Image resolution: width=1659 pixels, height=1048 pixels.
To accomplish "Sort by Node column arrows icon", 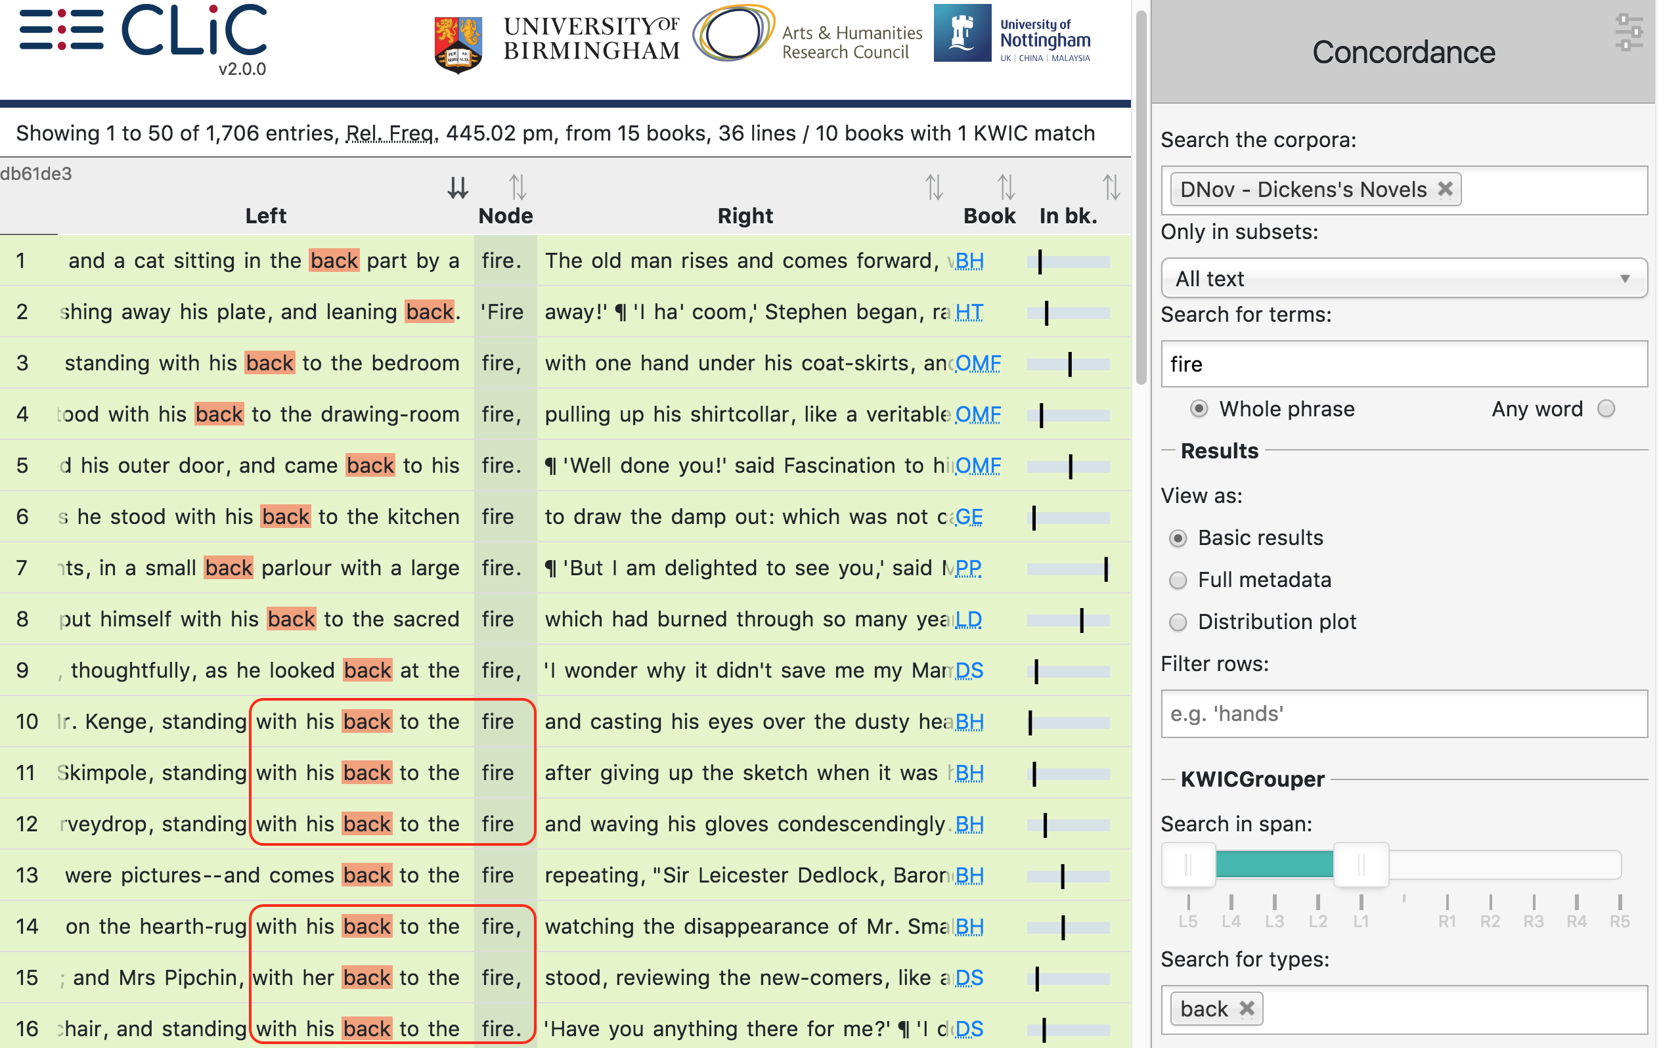I will 518,186.
